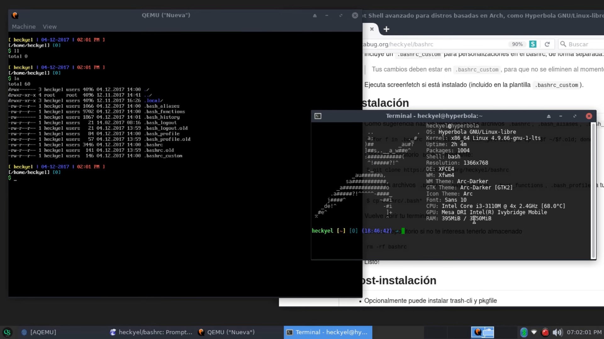Click the browser address bar URL

(x=409, y=44)
